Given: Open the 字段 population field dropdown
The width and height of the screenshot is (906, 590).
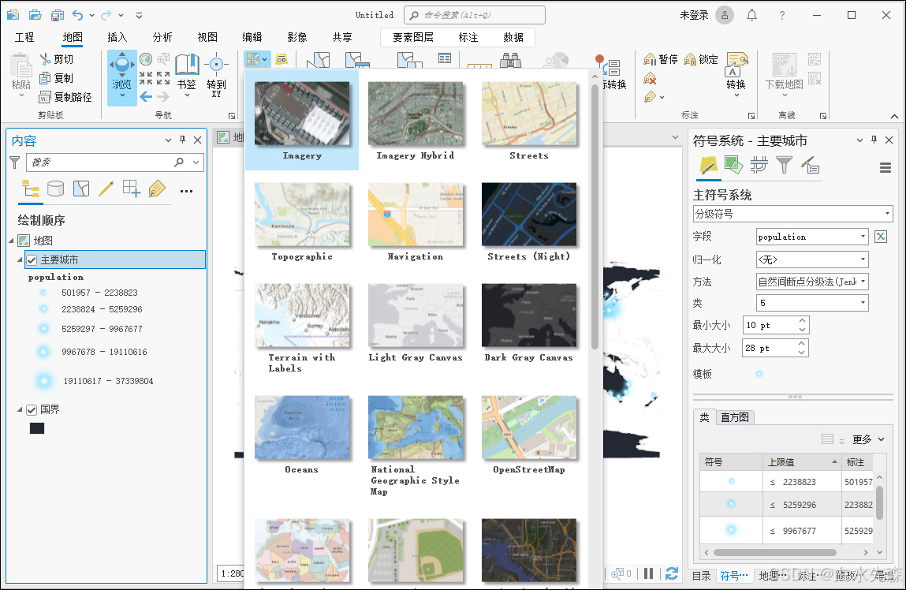Looking at the screenshot, I should (812, 237).
